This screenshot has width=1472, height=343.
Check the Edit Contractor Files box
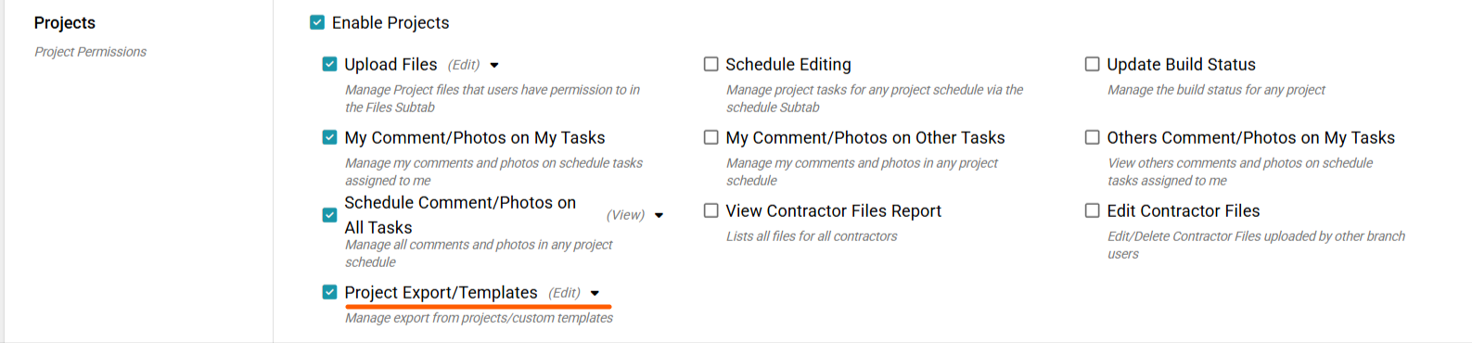1092,210
